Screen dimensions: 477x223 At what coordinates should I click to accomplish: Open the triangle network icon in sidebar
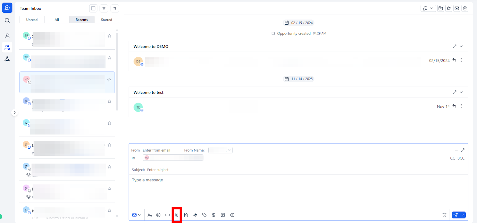click(x=7, y=59)
